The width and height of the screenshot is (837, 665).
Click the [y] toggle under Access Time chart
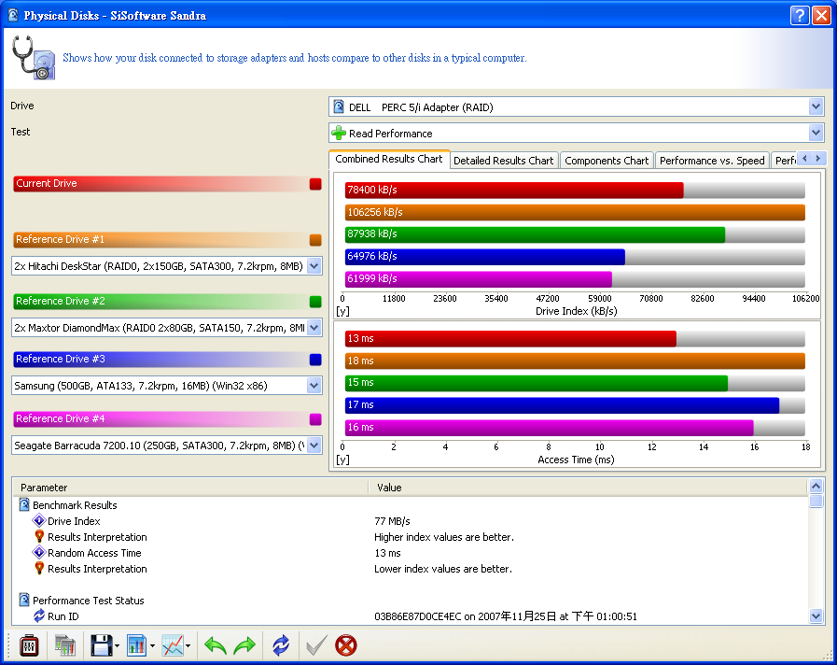(342, 460)
